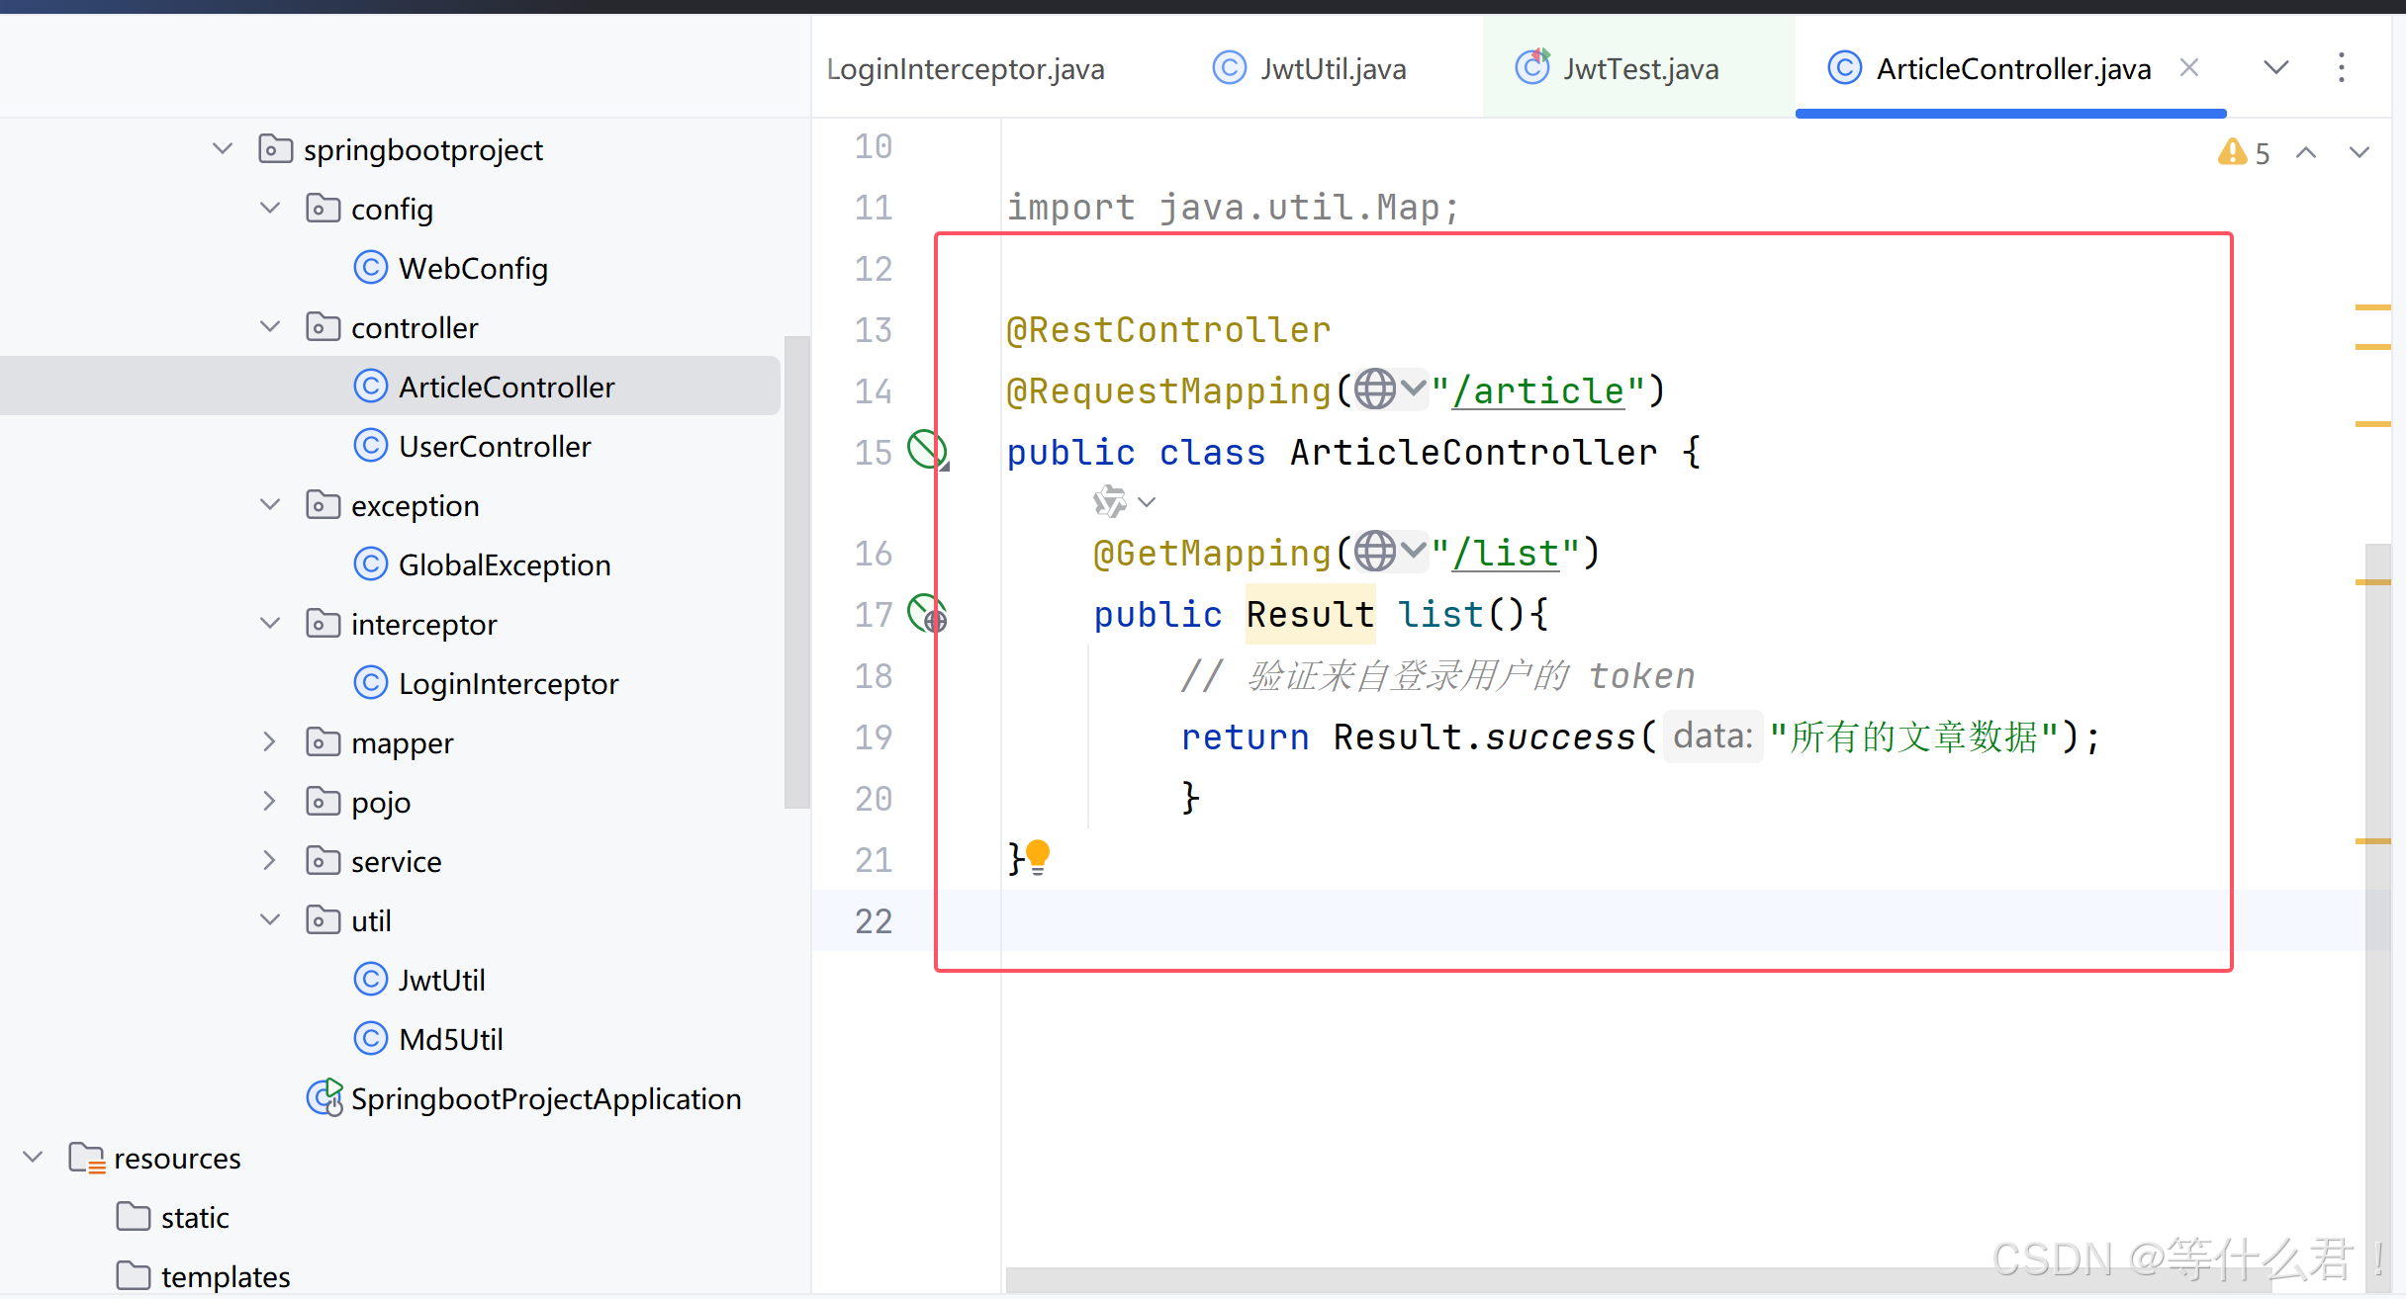Open the hidden tabs dropdown chevron
This screenshot has height=1299, width=2406.
pos(2275,67)
